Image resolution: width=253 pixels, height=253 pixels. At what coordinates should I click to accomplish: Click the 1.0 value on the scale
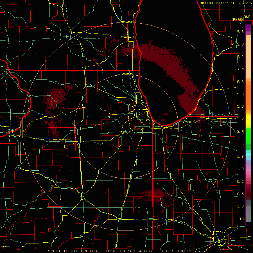[240, 169]
